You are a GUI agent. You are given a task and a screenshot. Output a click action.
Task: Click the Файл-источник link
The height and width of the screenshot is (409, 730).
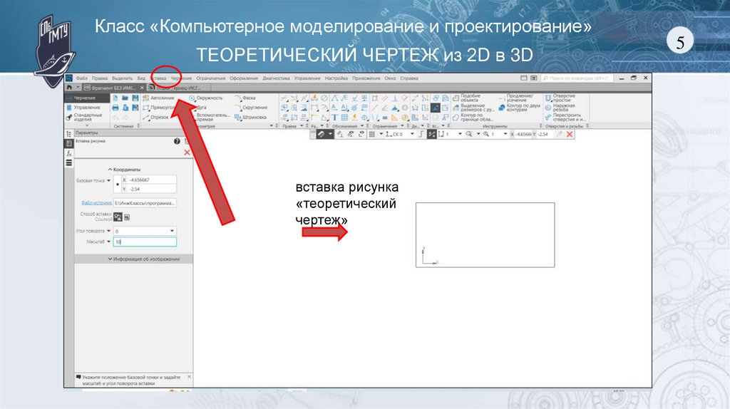coord(96,203)
